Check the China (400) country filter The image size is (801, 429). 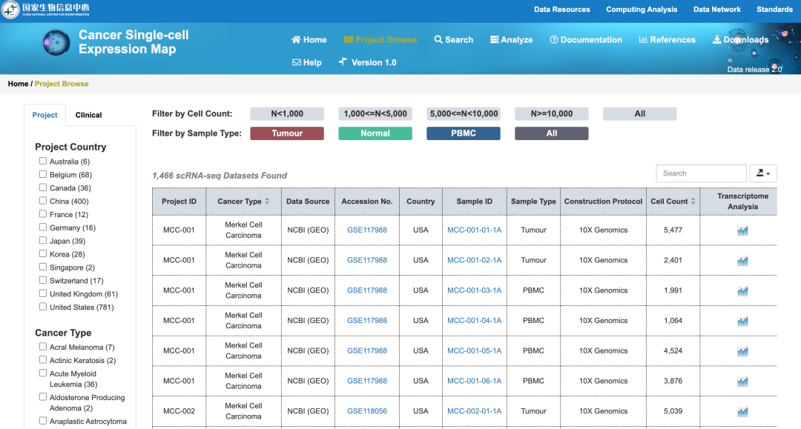pos(43,201)
